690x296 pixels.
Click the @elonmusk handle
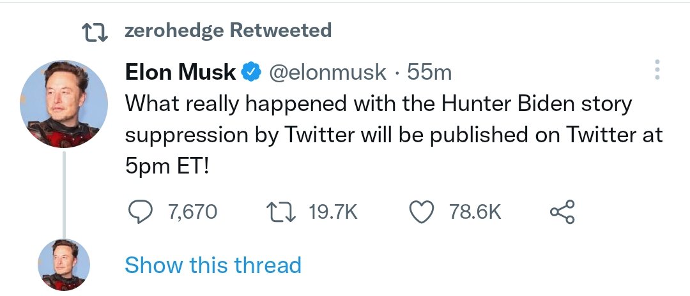coord(328,73)
